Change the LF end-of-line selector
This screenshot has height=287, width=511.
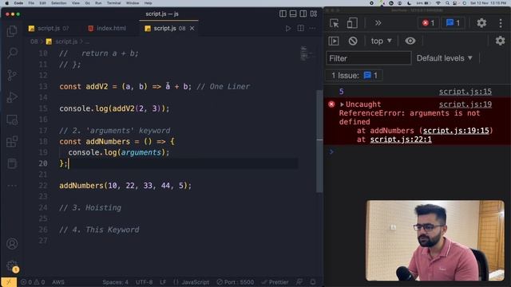point(163,282)
